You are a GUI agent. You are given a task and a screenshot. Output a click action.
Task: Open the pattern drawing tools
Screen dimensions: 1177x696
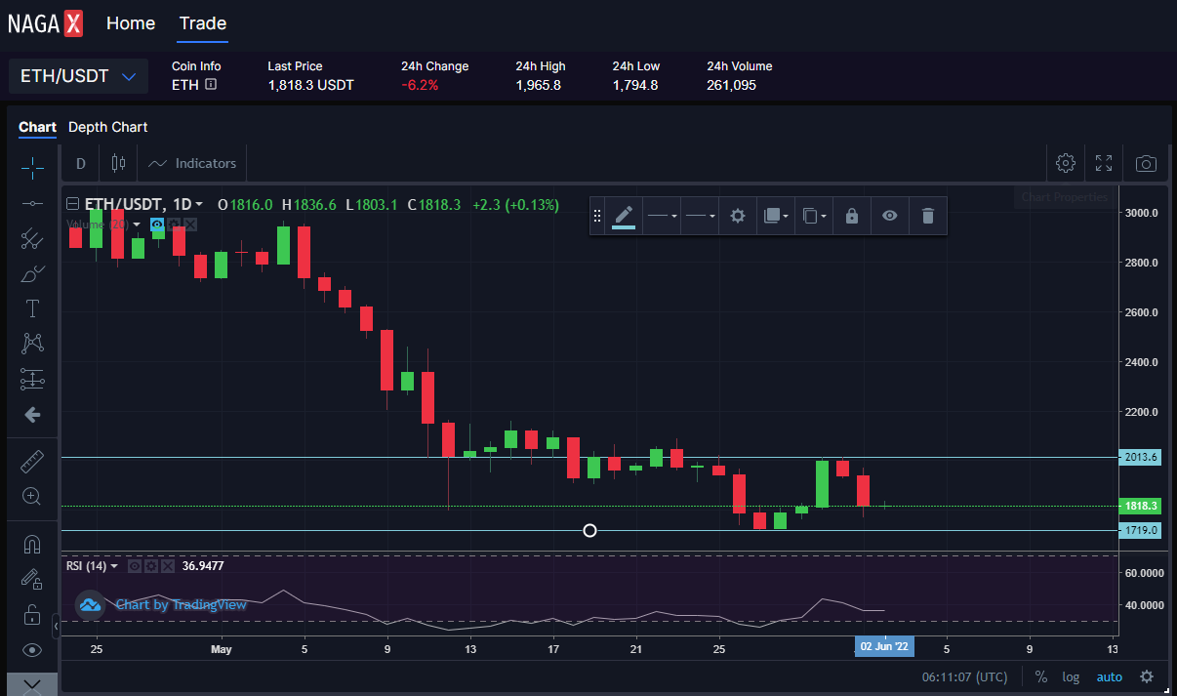click(32, 344)
